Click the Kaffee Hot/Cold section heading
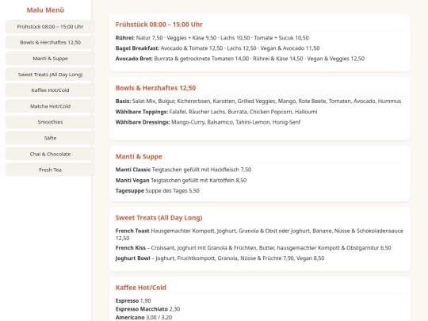Image resolution: width=428 pixels, height=321 pixels. tap(141, 288)
